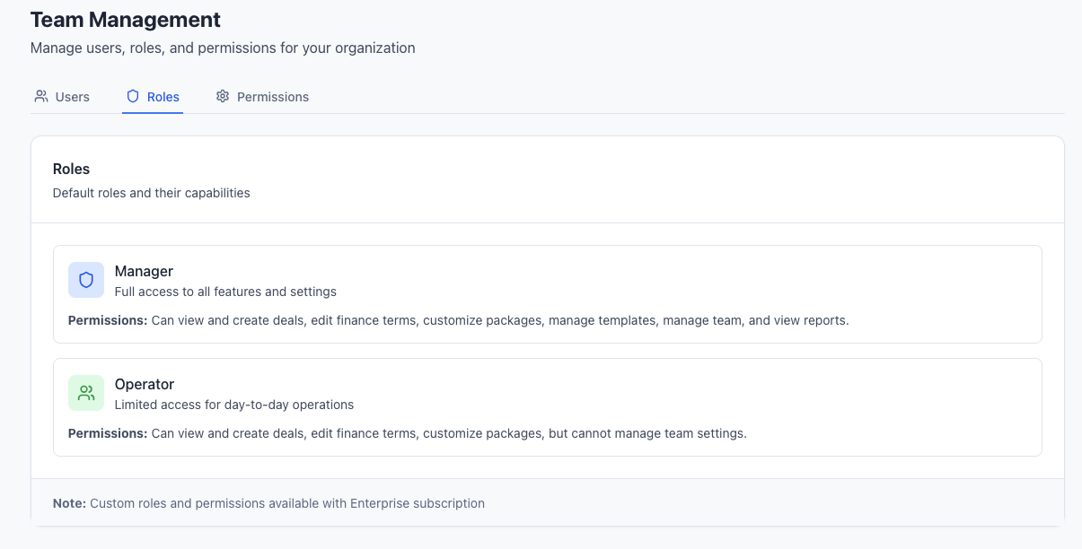Click the Team Management page heading
Screen dimensions: 1082x549
tap(125, 19)
